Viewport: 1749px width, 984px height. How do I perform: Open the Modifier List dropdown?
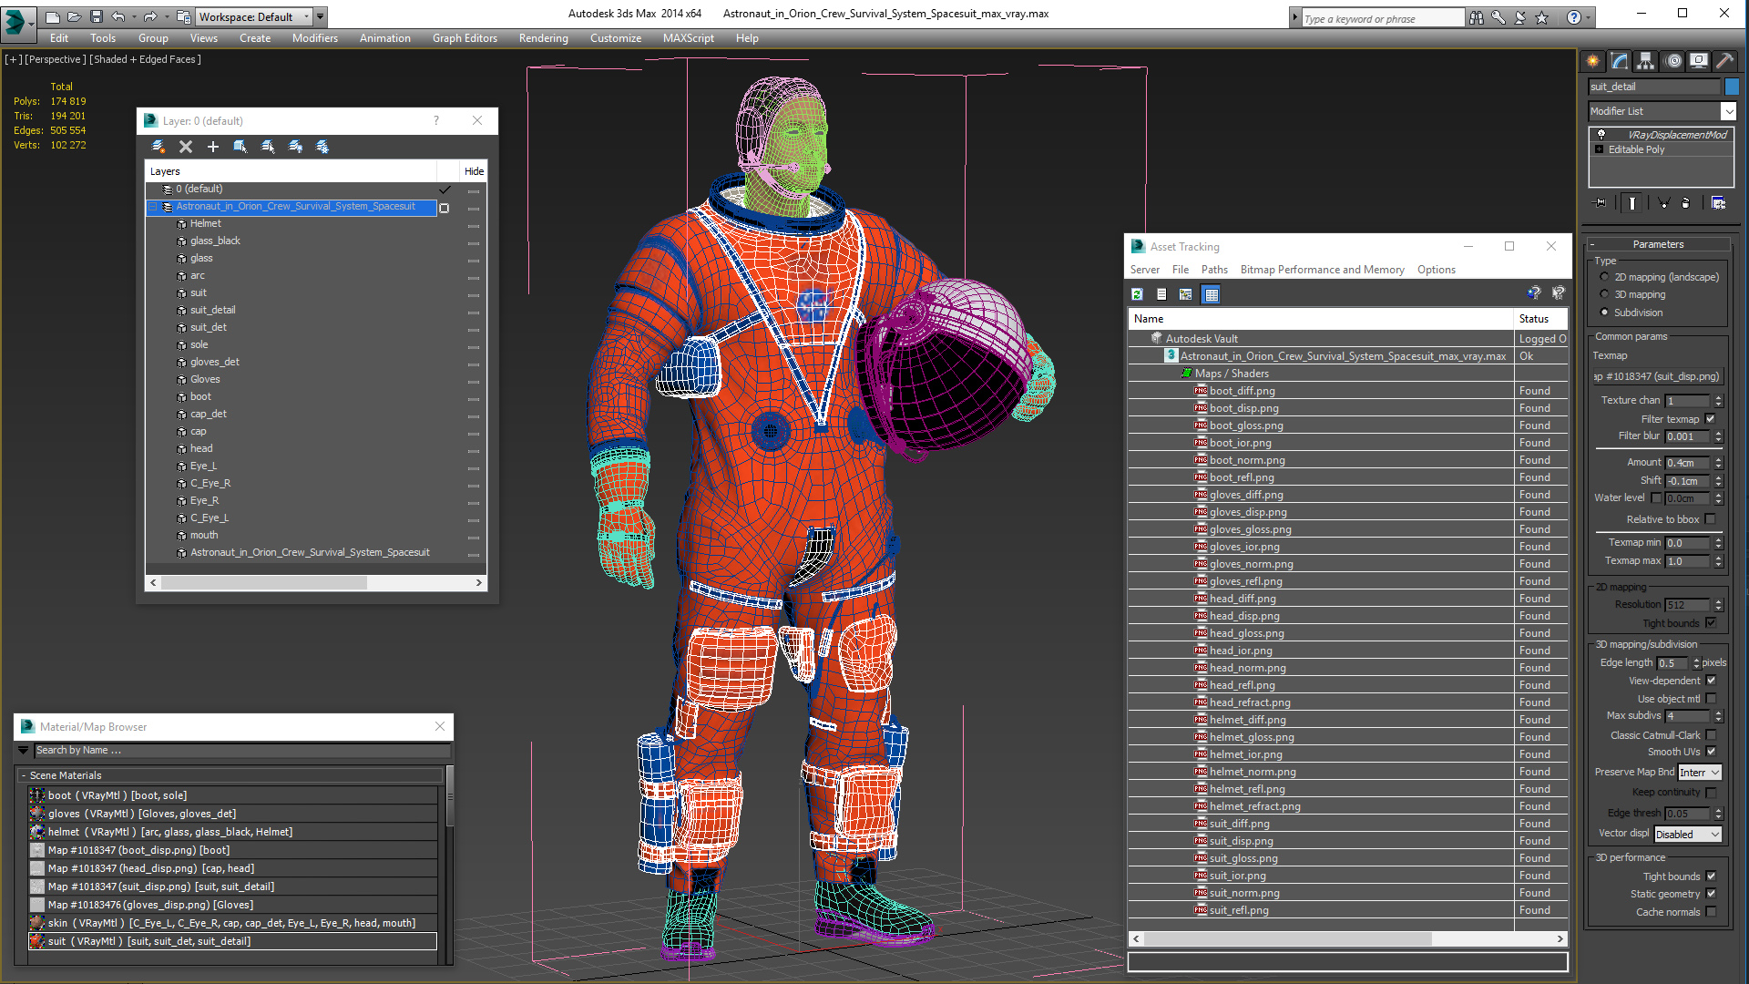[x=1728, y=111]
